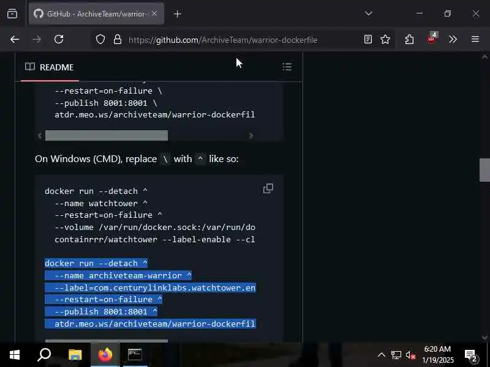The height and width of the screenshot is (367, 490).
Task: Open the clock showing 6:20 AM
Action: pyautogui.click(x=438, y=355)
